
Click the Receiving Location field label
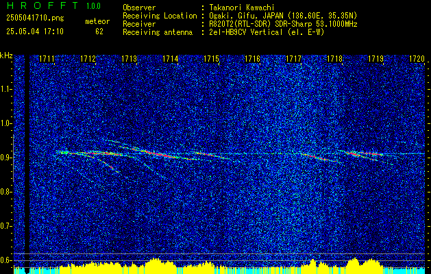click(160, 16)
